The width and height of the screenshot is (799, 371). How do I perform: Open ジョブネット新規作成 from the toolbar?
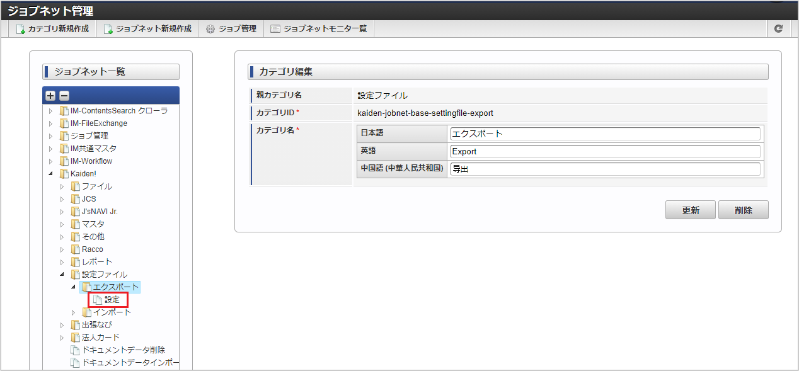pos(147,29)
